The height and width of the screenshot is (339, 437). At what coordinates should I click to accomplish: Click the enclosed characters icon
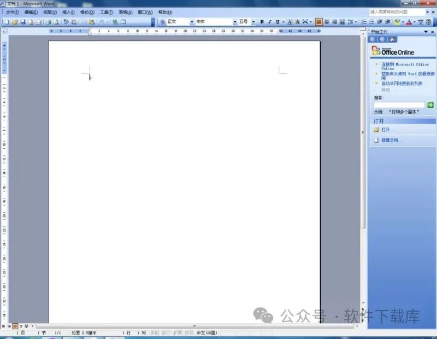coord(429,22)
